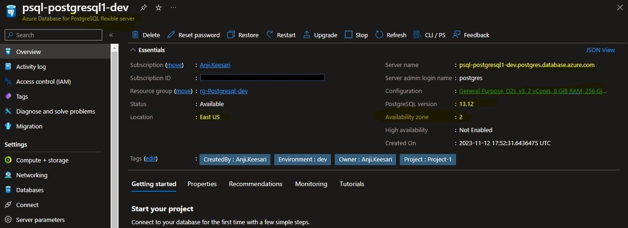This screenshot has height=228, width=628.
Task: Open Activity log from sidebar
Action: tap(31, 67)
